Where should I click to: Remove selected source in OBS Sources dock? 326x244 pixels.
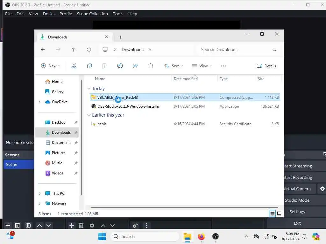coord(81,226)
